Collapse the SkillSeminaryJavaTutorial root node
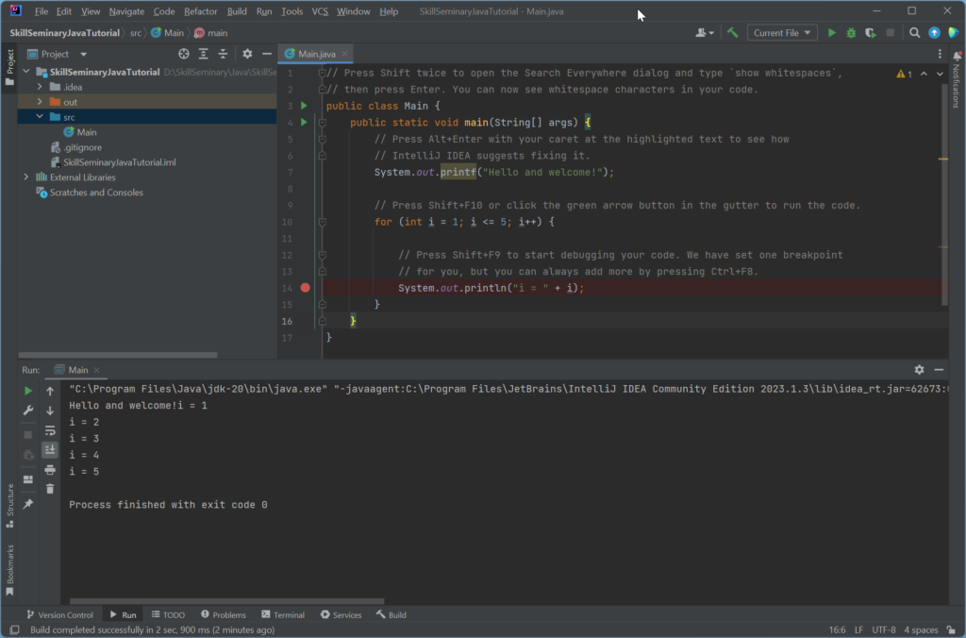Screen dimensions: 966x638 click(25, 72)
